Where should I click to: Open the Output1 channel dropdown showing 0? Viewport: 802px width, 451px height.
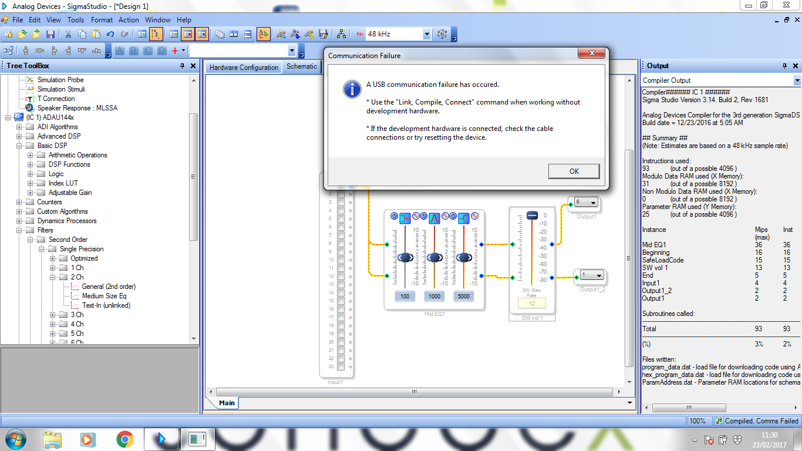tap(585, 202)
